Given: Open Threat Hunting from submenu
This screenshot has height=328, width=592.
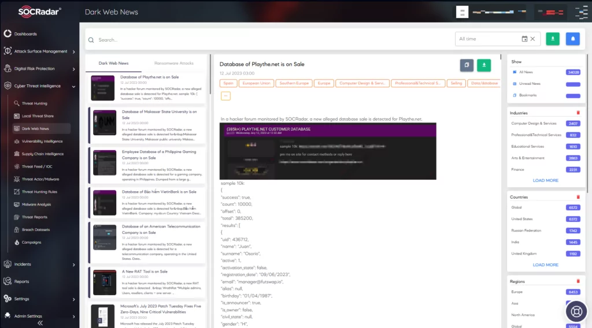Looking at the screenshot, I should tap(34, 103).
